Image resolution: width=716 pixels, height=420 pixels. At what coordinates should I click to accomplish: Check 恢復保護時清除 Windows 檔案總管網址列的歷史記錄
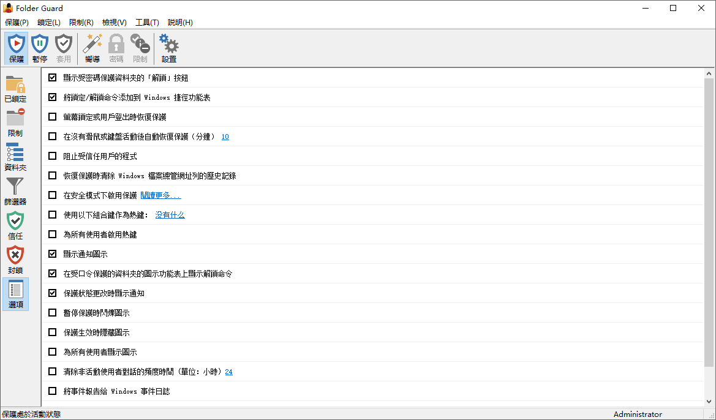point(53,176)
